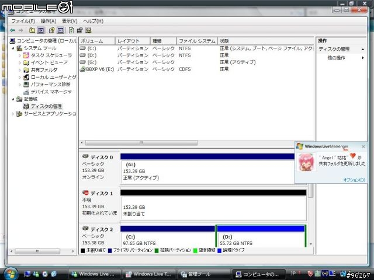Screen dimensions: 374x280
Task: Select ディスクの管理 in the tree
Action: coord(46,106)
